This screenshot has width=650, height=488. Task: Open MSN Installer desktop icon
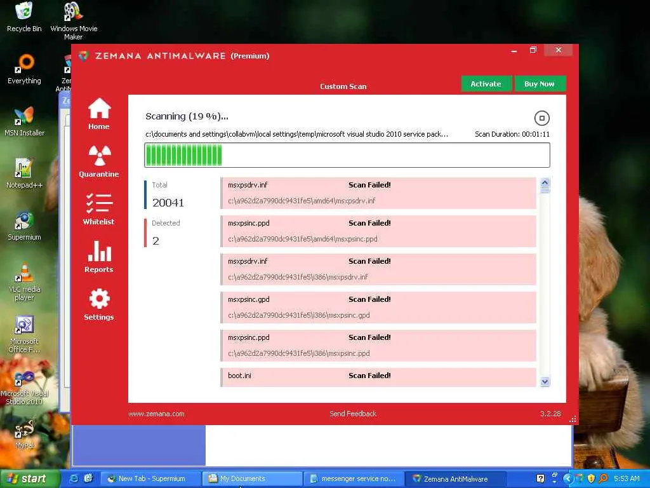(x=24, y=121)
